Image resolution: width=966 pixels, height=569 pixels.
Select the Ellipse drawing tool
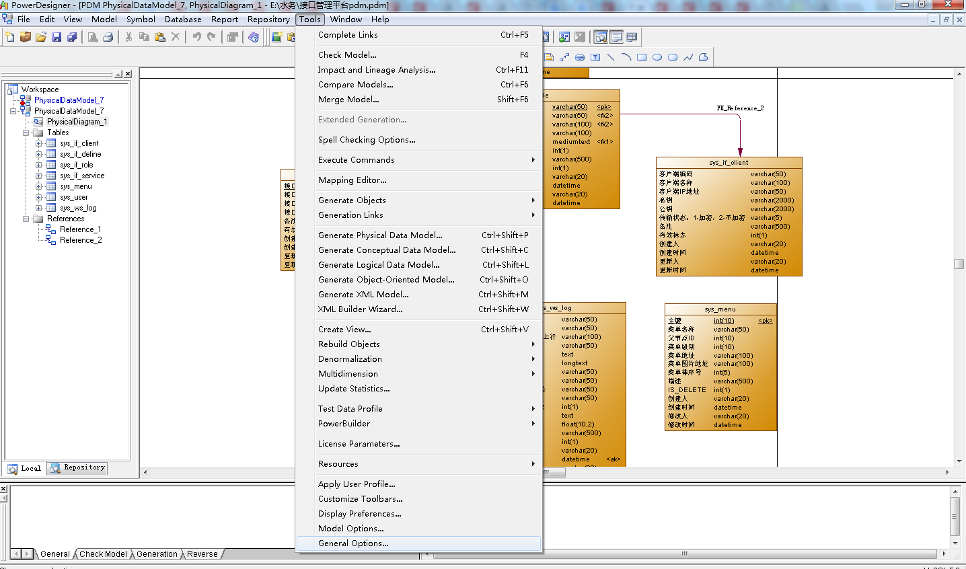pyautogui.click(x=657, y=56)
